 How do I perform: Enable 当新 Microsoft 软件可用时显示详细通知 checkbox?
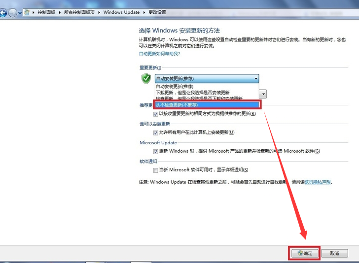click(x=156, y=170)
